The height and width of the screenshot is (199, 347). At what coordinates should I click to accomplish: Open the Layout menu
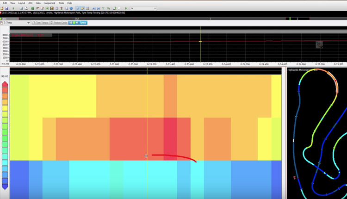22,3
